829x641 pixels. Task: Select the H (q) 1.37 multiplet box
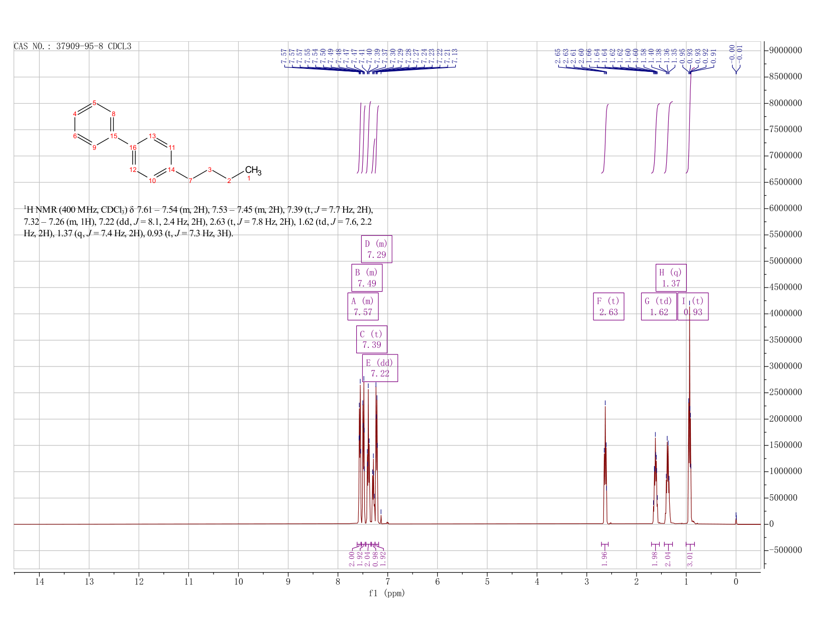click(x=671, y=278)
